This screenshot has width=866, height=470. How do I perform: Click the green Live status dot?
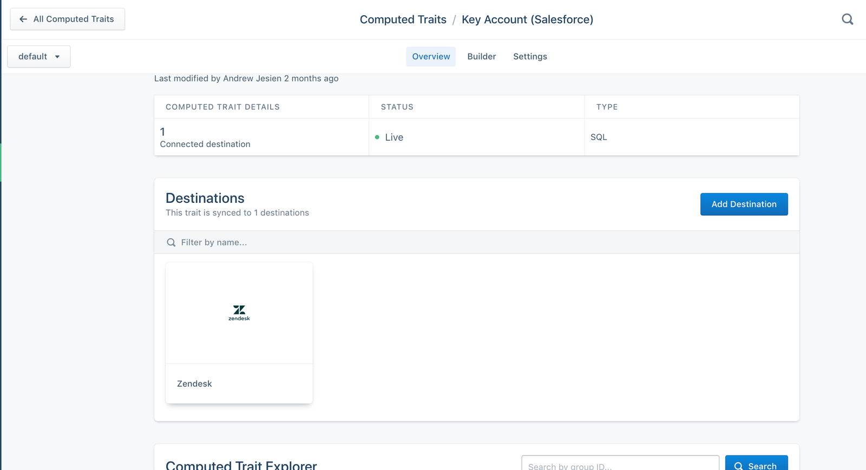[x=377, y=137]
